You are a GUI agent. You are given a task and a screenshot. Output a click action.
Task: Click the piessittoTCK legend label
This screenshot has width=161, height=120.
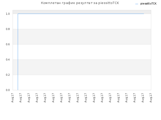(x=148, y=4)
